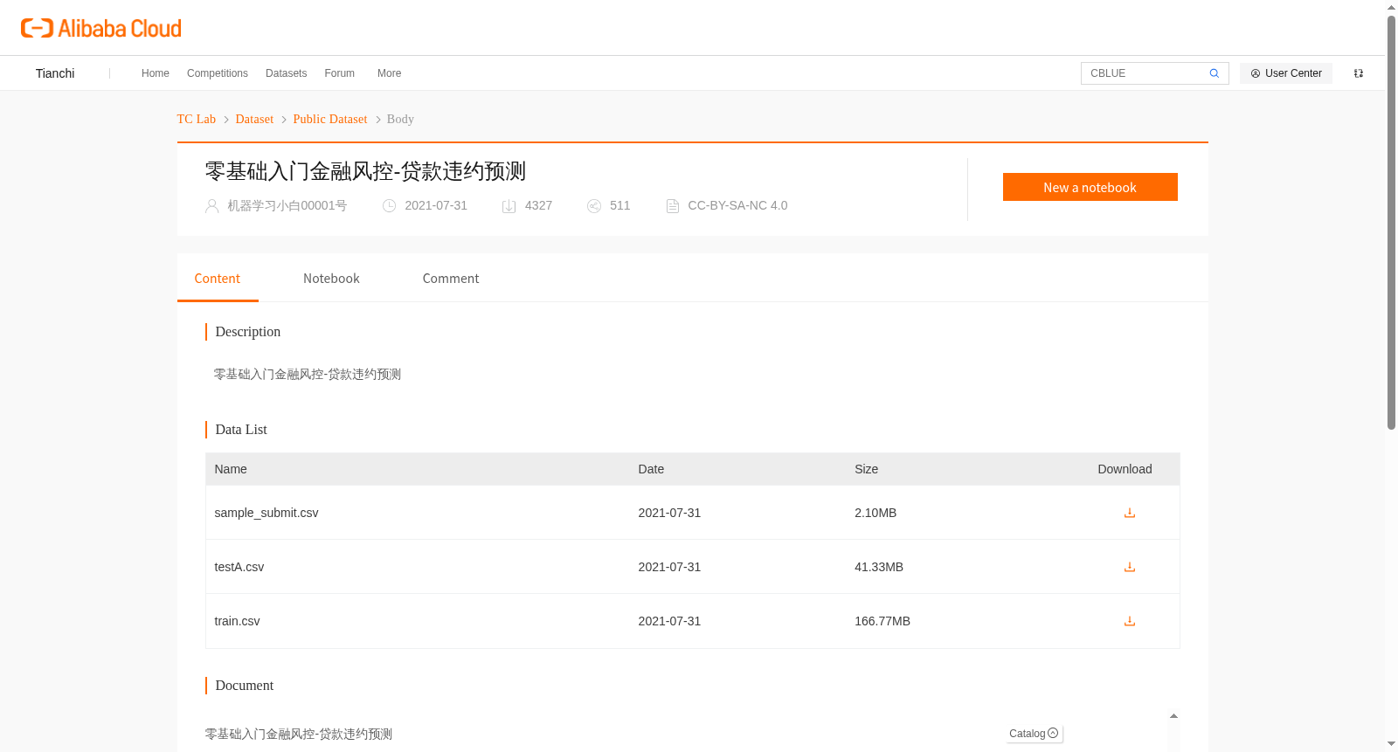Click the author avatar icon
This screenshot has width=1398, height=752.
(x=211, y=206)
